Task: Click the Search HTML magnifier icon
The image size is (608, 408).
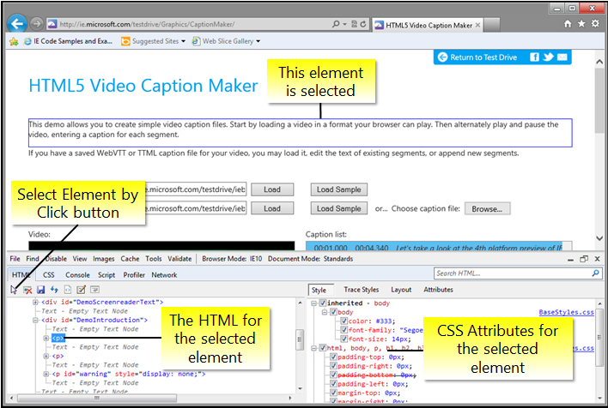Action: pos(596,273)
